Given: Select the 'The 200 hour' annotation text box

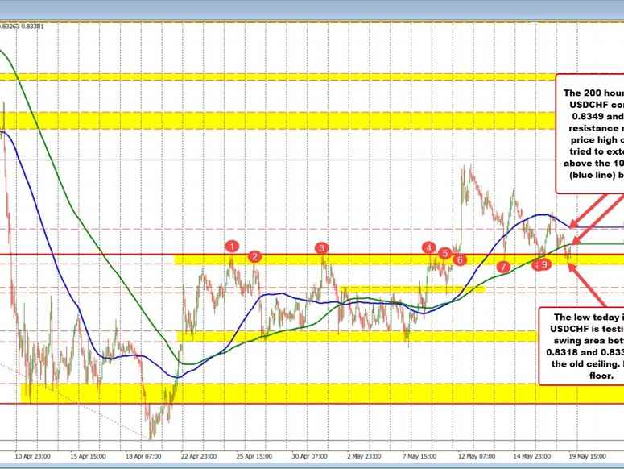Looking at the screenshot, I should pyautogui.click(x=589, y=134).
